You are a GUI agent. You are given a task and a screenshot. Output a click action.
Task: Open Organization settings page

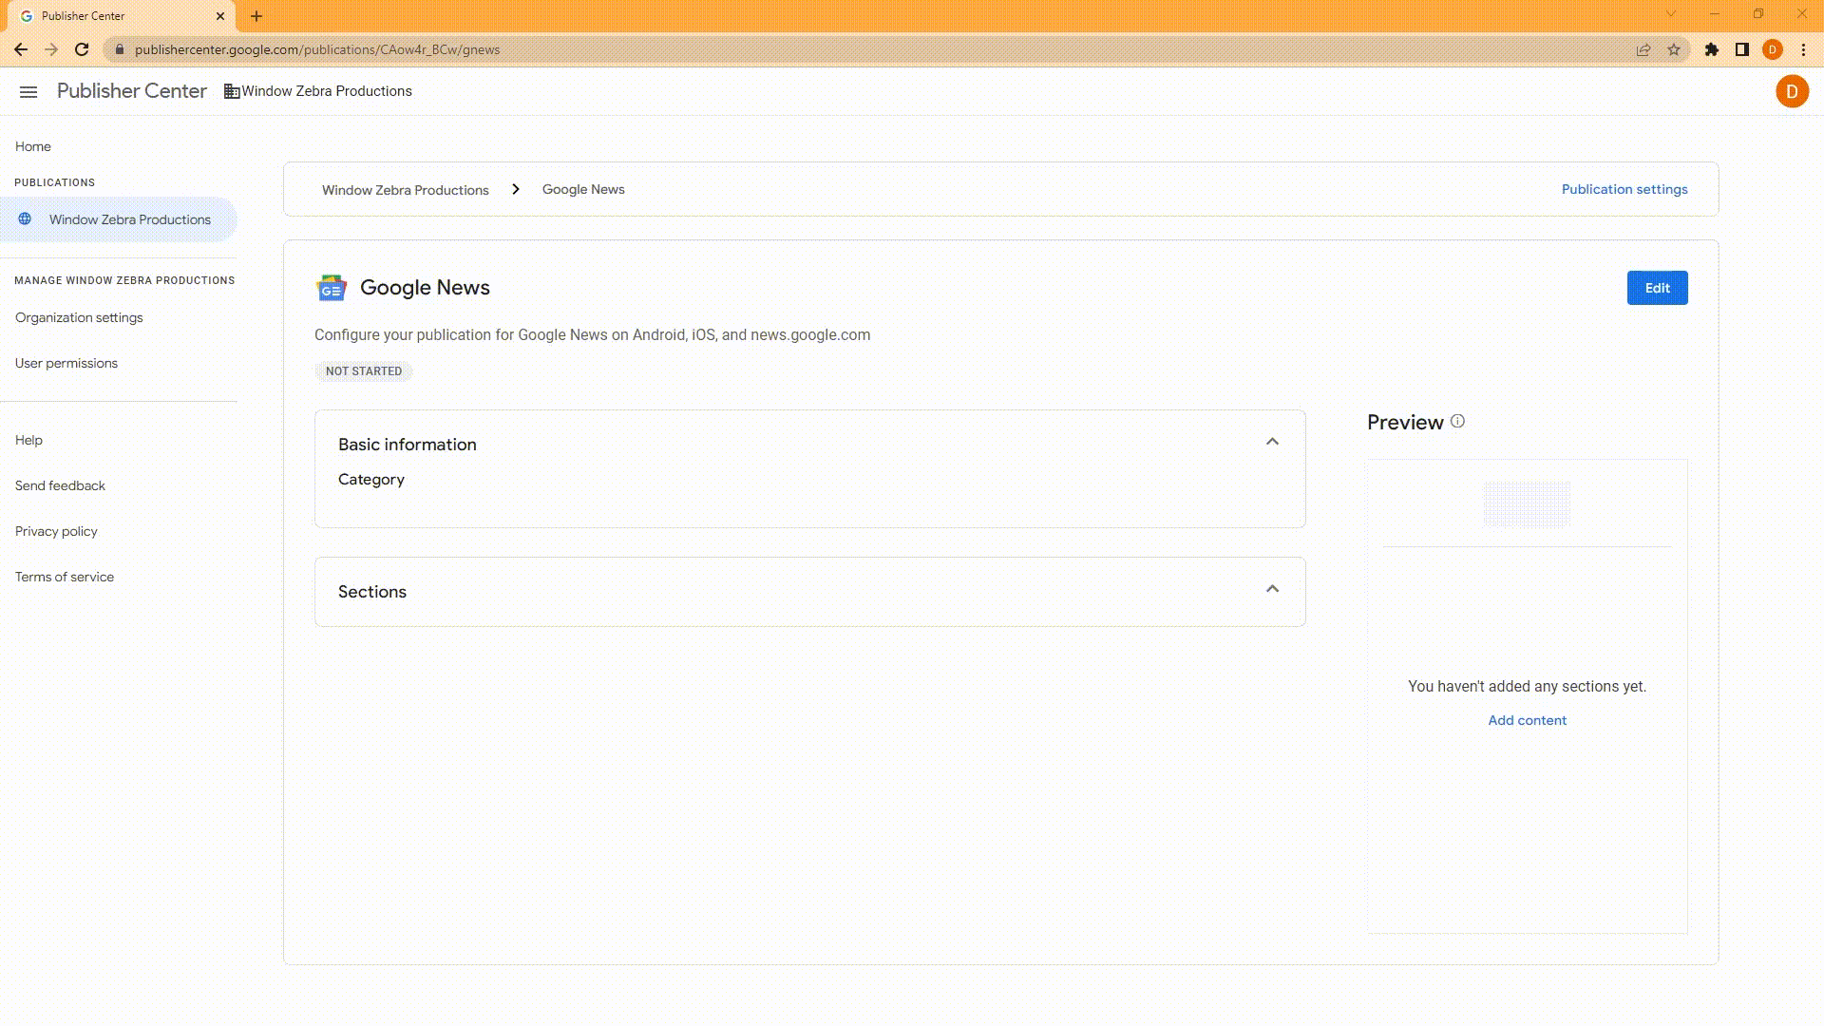[79, 317]
